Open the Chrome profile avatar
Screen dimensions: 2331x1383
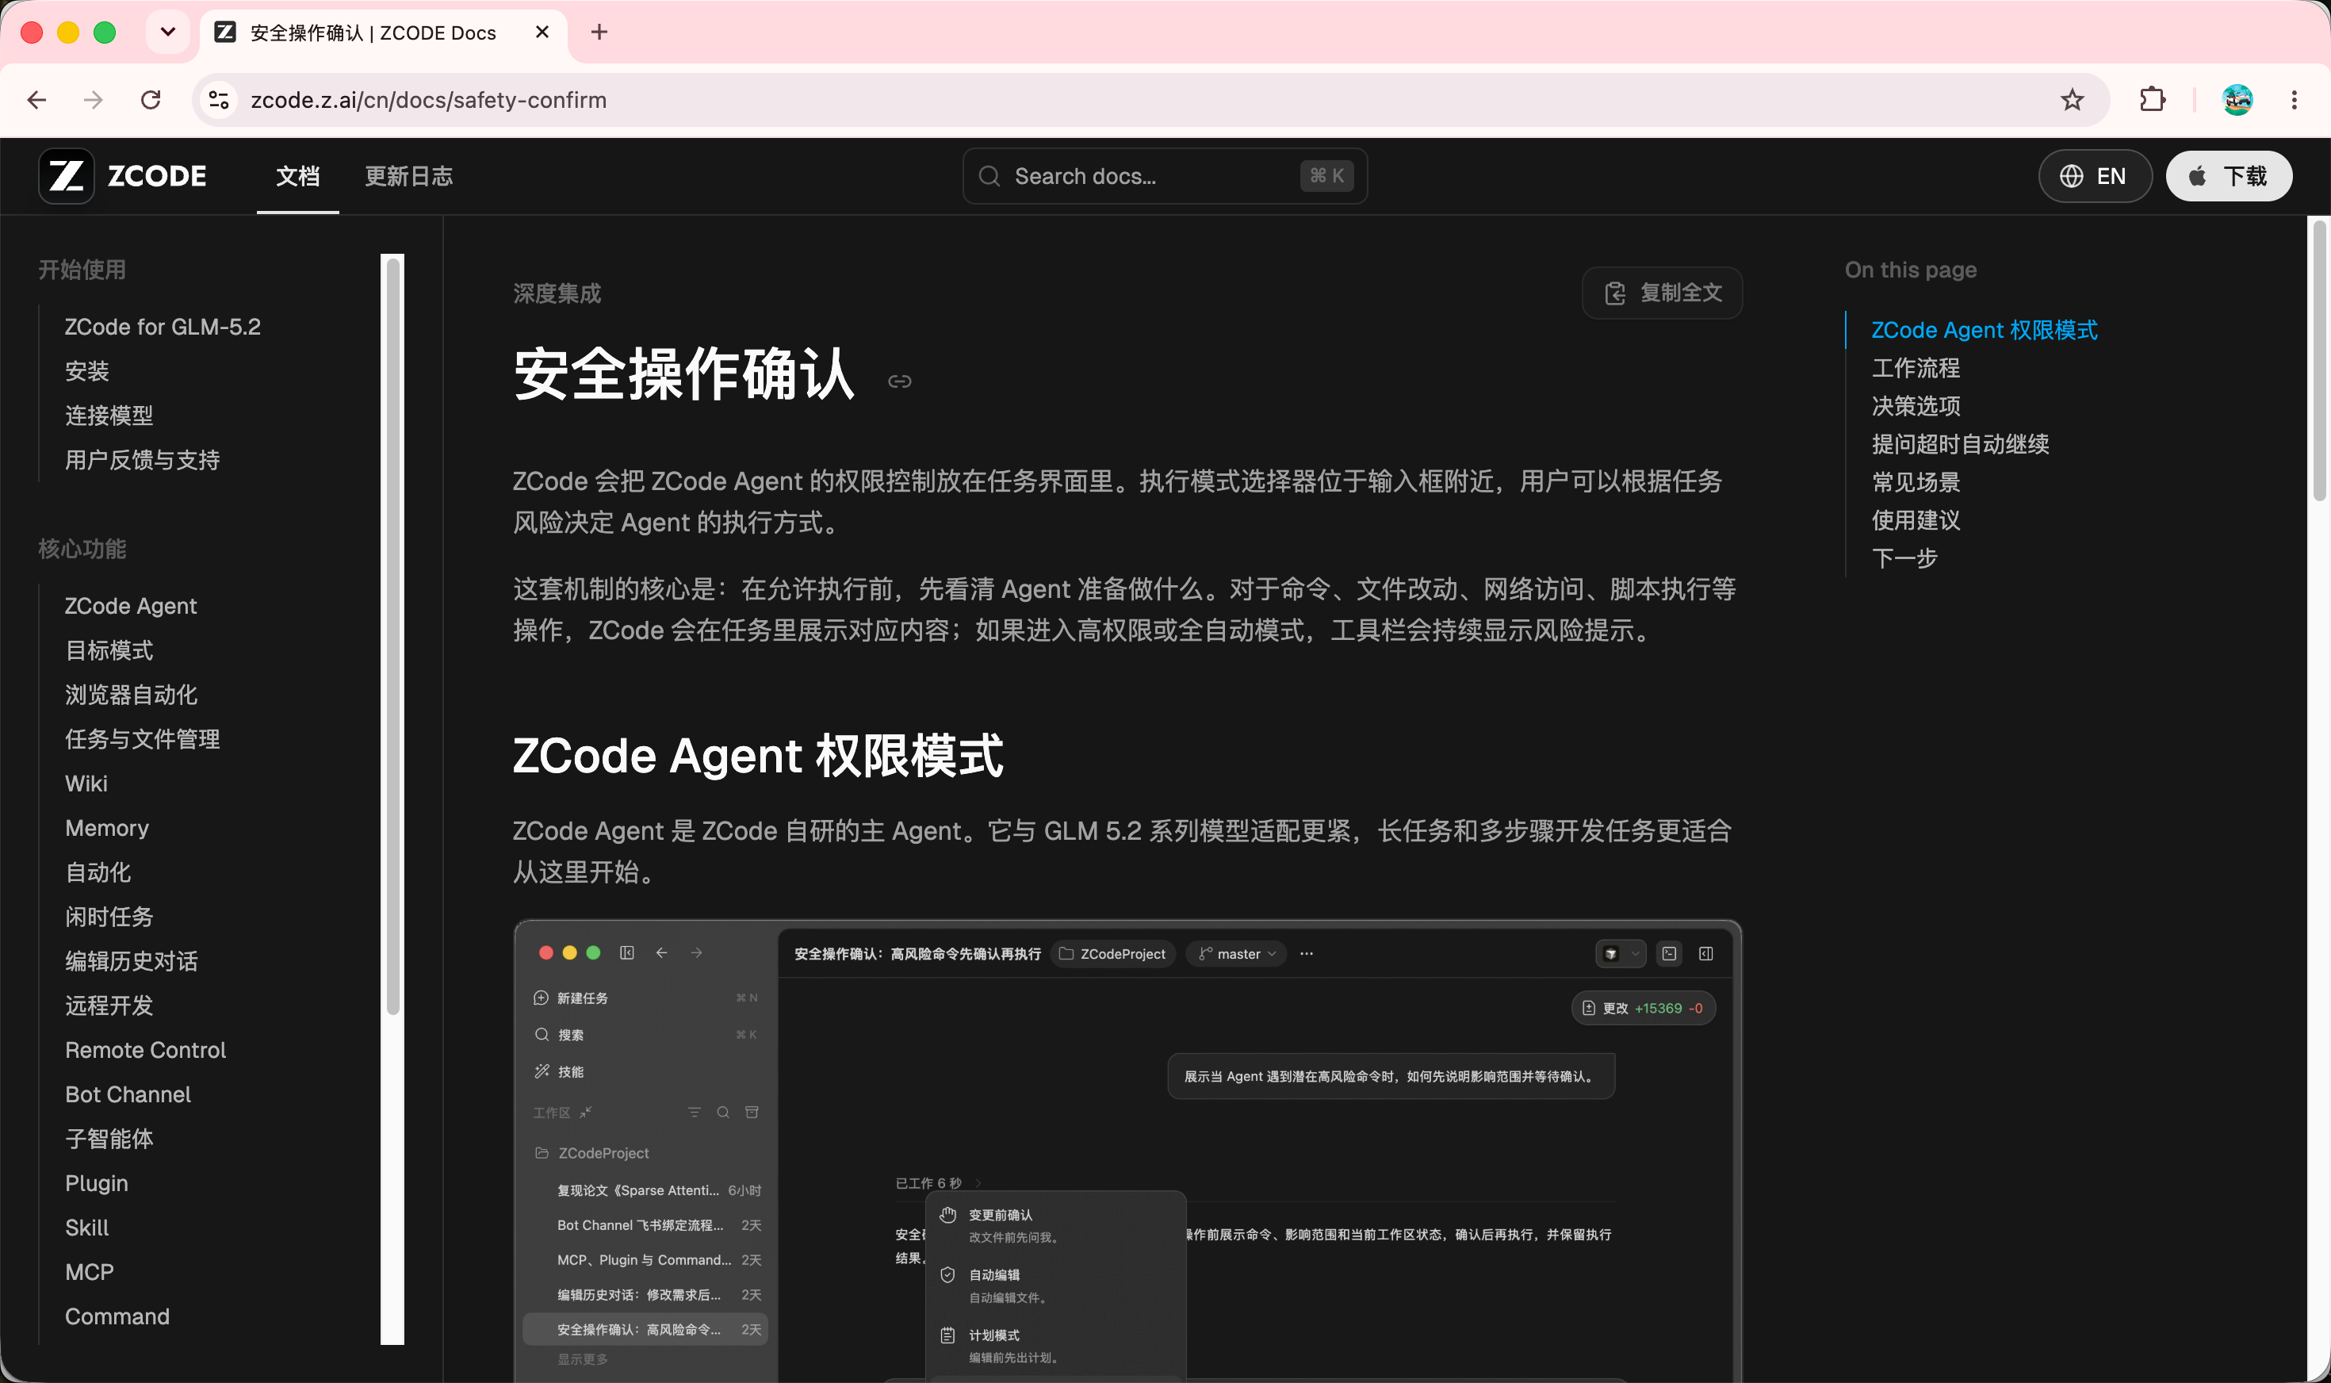[x=2237, y=100]
